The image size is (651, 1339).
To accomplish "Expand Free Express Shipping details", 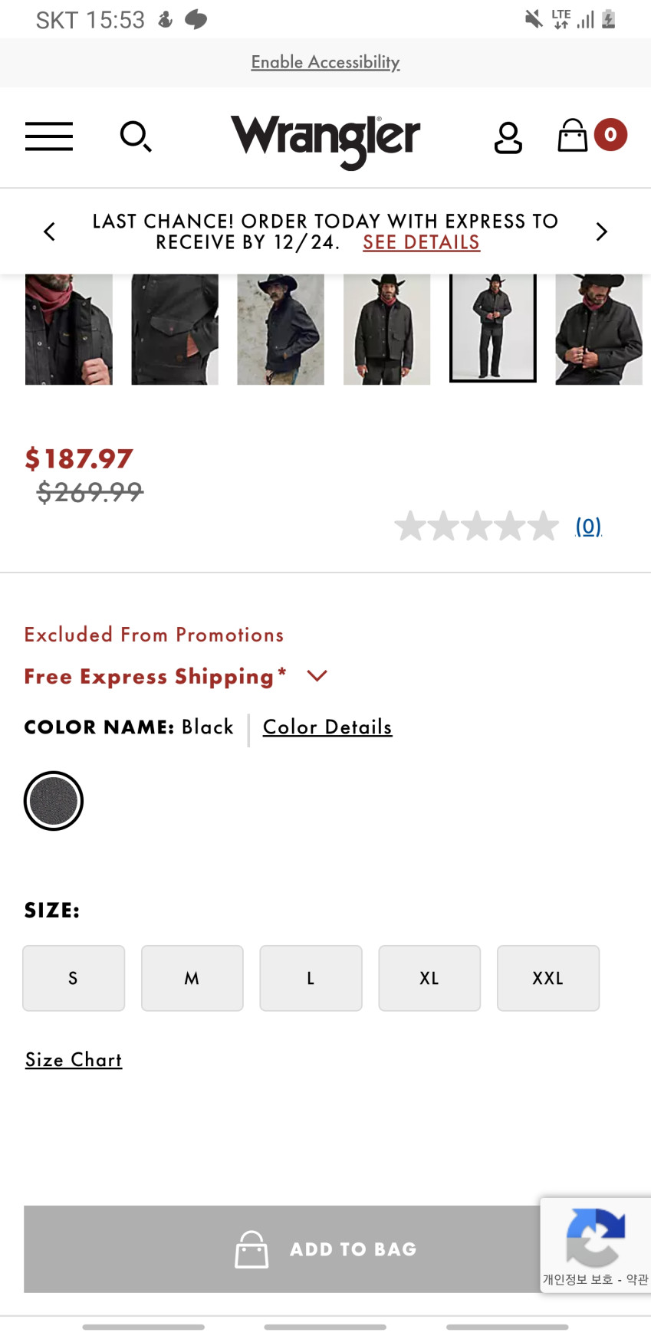I will [317, 675].
